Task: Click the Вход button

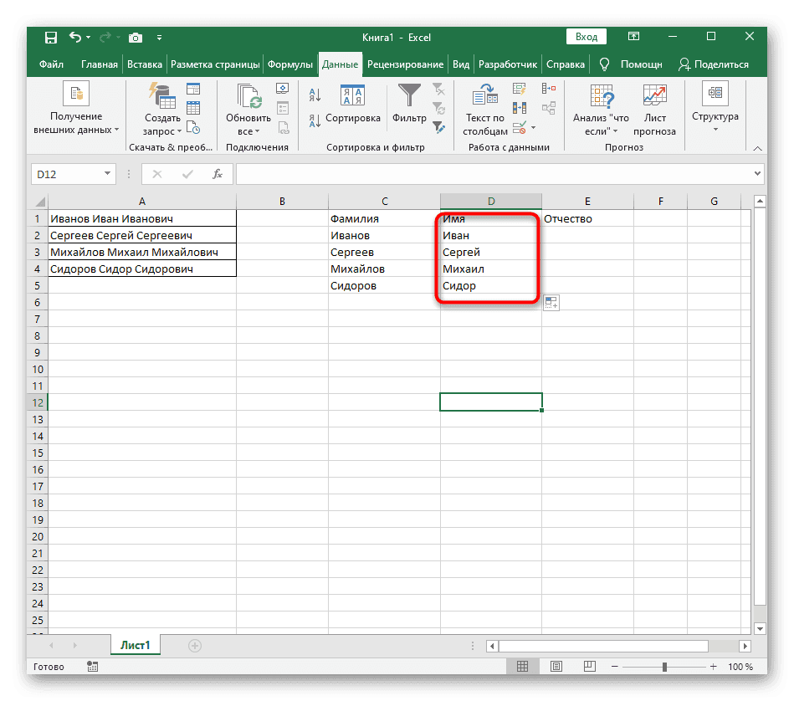Action: [586, 37]
